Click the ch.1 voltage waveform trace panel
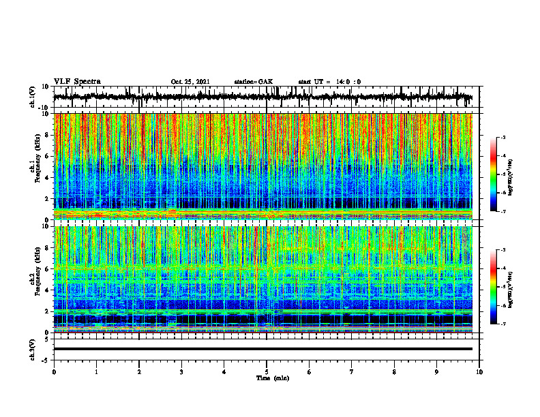Screen dimensions: 540x417 (266, 97)
